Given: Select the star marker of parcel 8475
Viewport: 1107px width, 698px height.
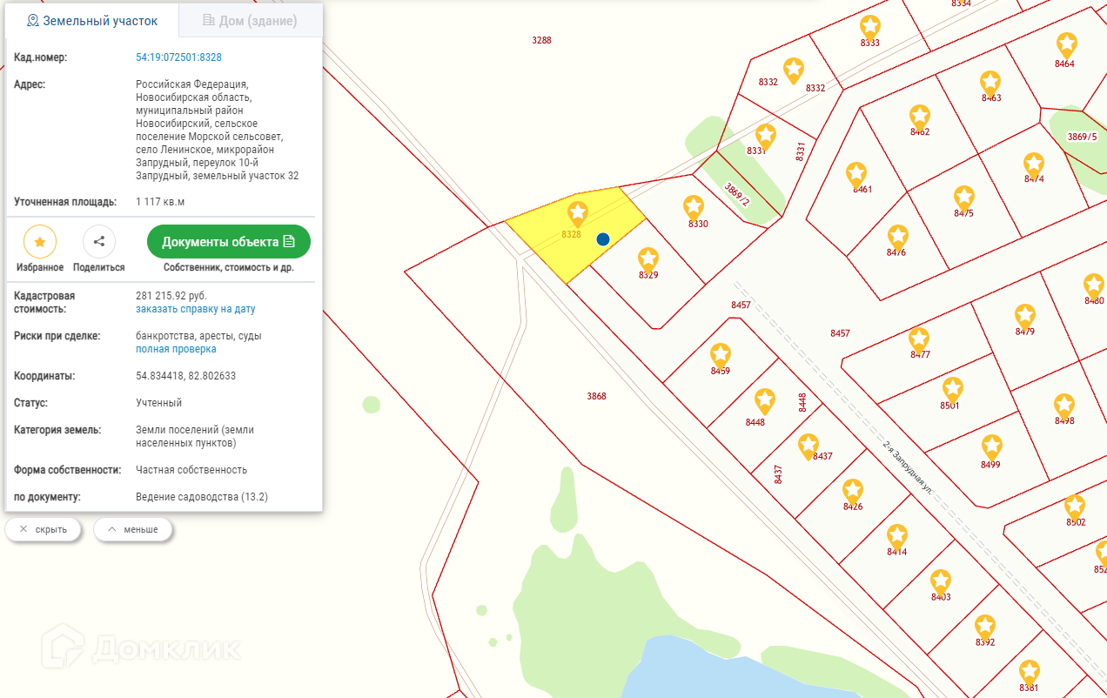Looking at the screenshot, I should (x=963, y=198).
